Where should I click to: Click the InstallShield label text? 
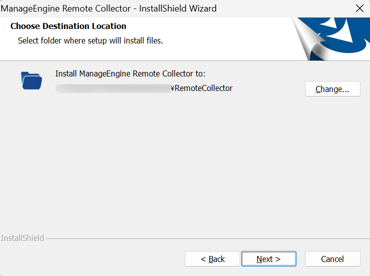(x=22, y=238)
